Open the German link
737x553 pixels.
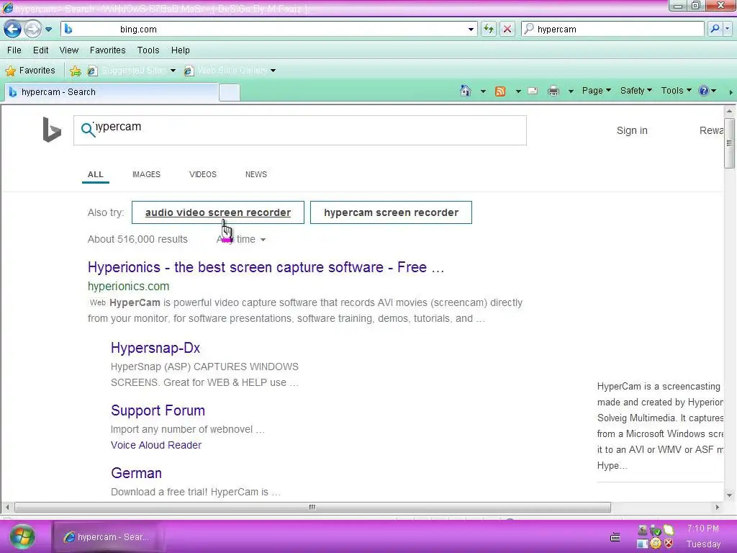tap(136, 473)
